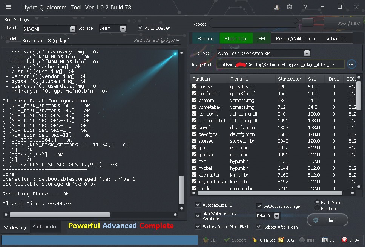
Task: Select the hypbak row filename hyp.mbn
Action: tap(239, 168)
